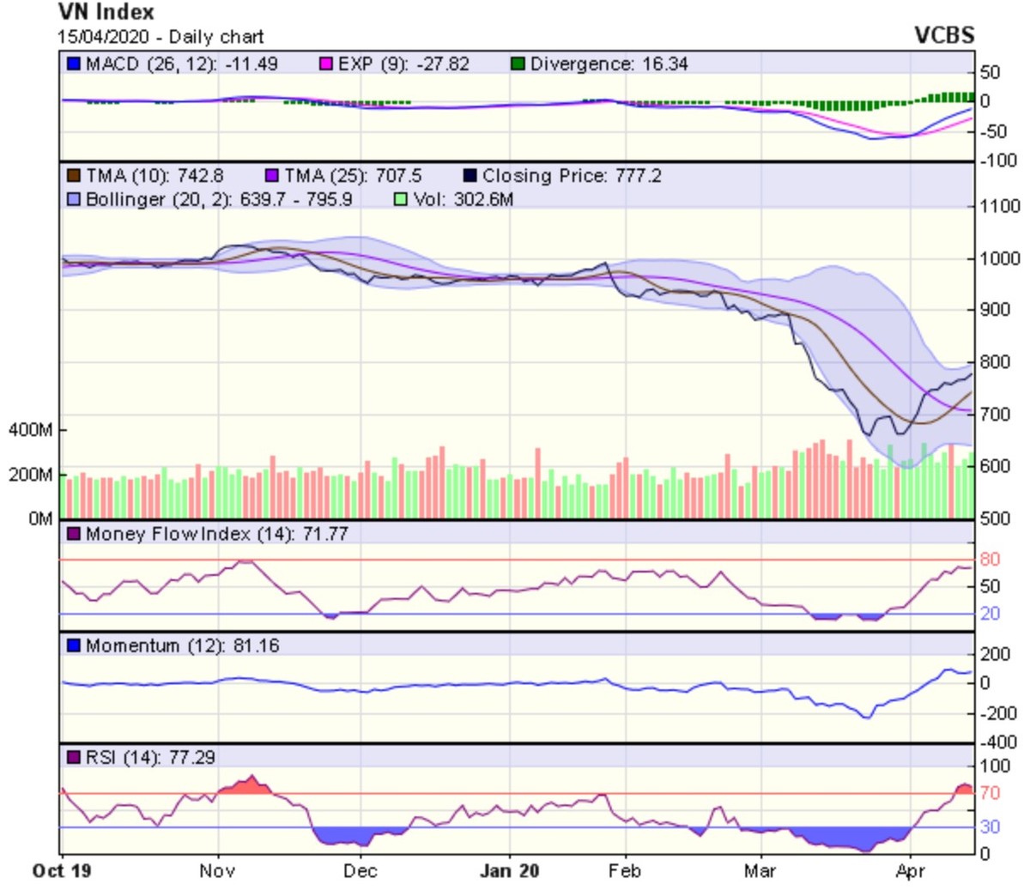
Task: Select the light green Vol legend swatch
Action: [400, 199]
